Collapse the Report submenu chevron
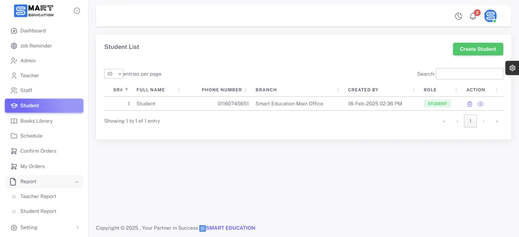Viewport: 519px width, 237px height. tap(77, 182)
